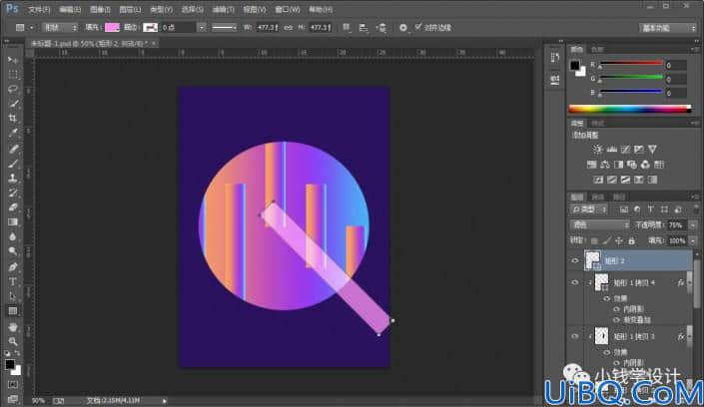This screenshot has width=704, height=407.
Task: Select the Eyedropper tool
Action: pyautogui.click(x=13, y=133)
